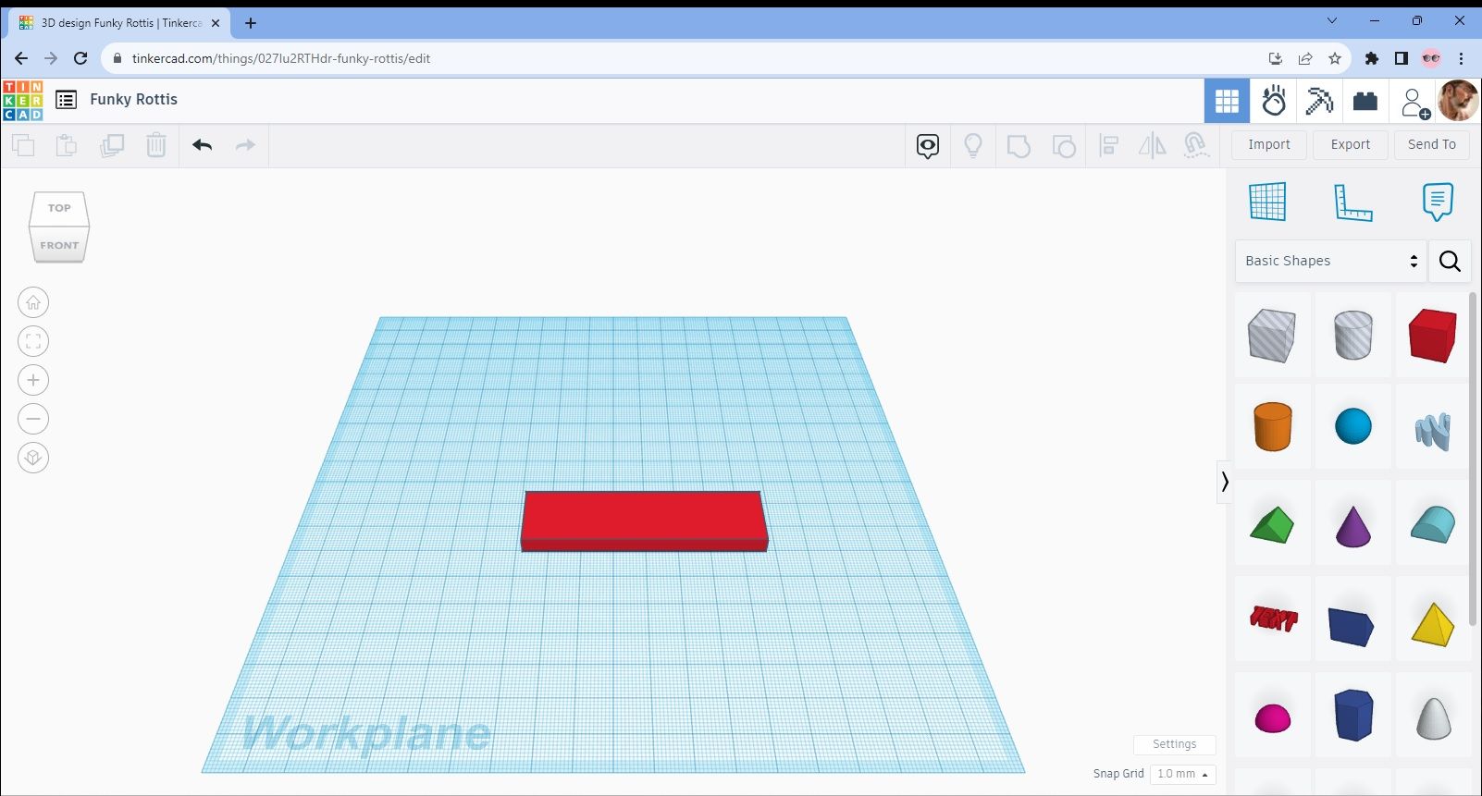Switch to 3D design grid view

coord(1227,101)
